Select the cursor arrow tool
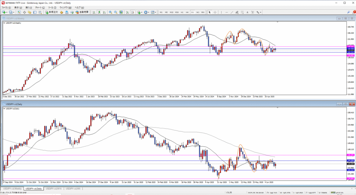The image size is (356, 195). coord(210,12)
